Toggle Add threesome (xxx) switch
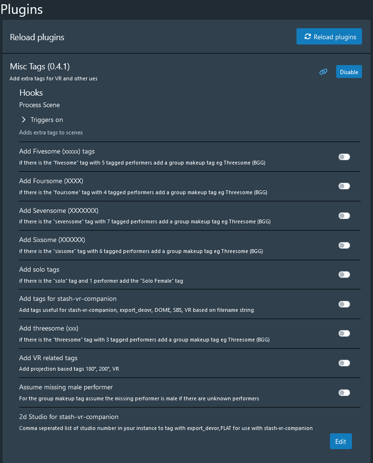This screenshot has height=463, width=373. [x=344, y=333]
